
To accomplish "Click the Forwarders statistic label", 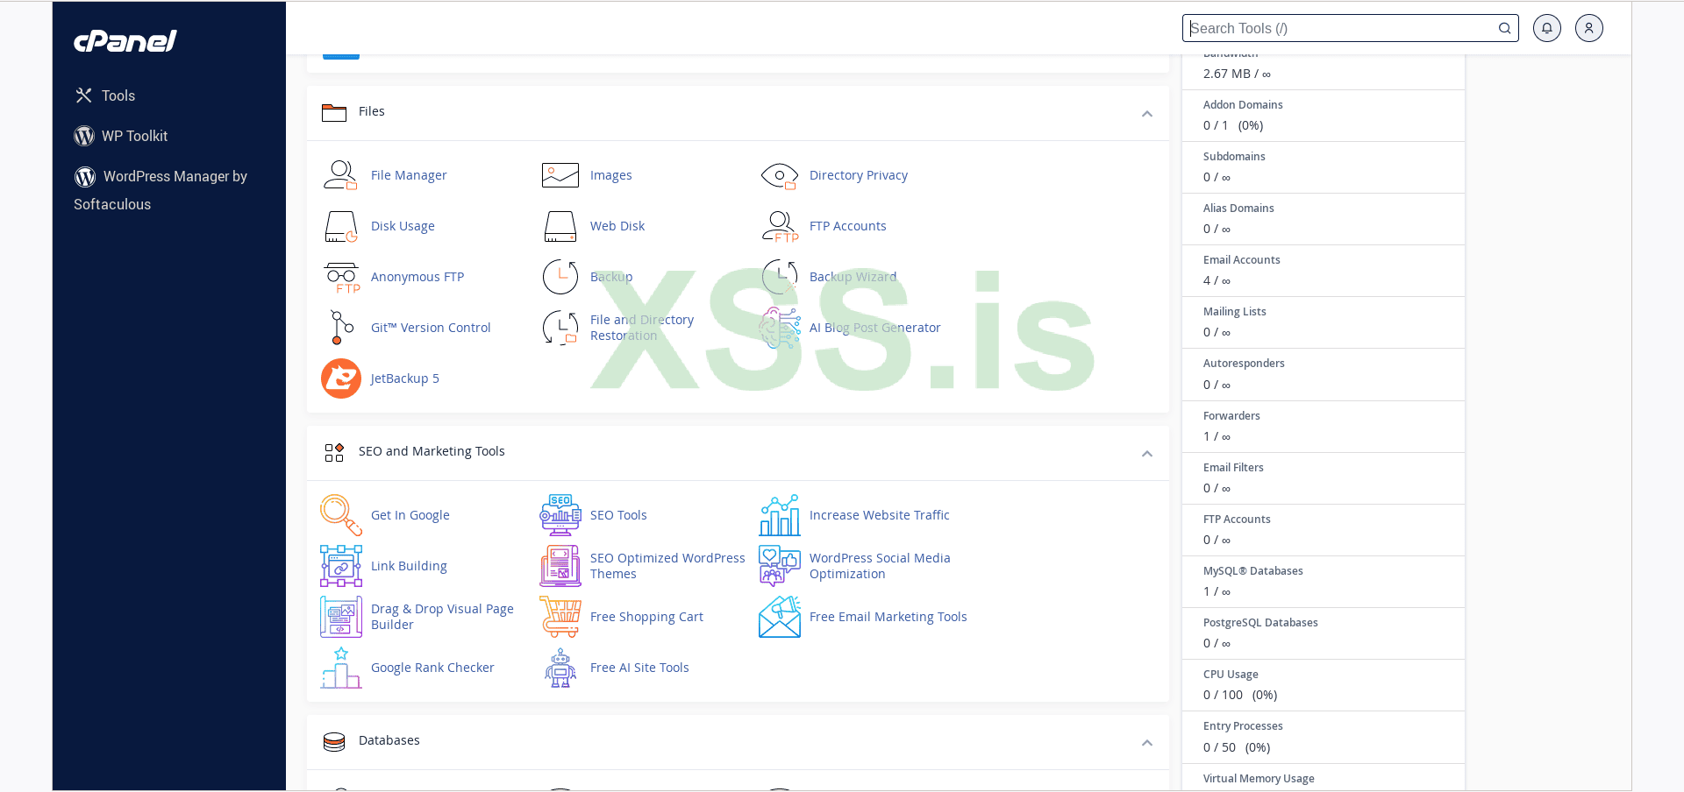I will coord(1231,416).
